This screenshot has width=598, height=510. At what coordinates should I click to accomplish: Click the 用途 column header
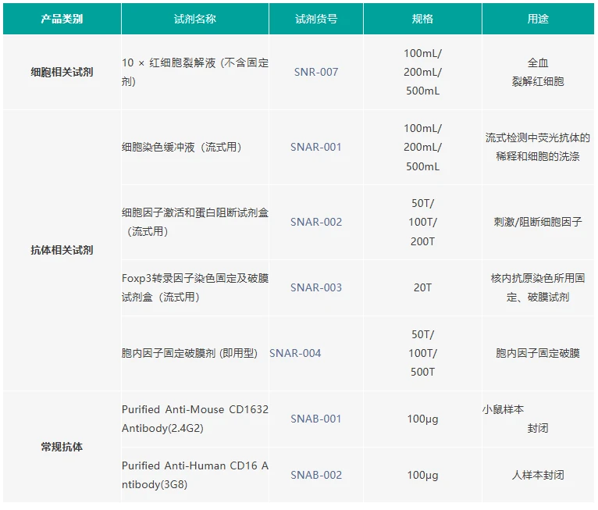click(x=538, y=19)
